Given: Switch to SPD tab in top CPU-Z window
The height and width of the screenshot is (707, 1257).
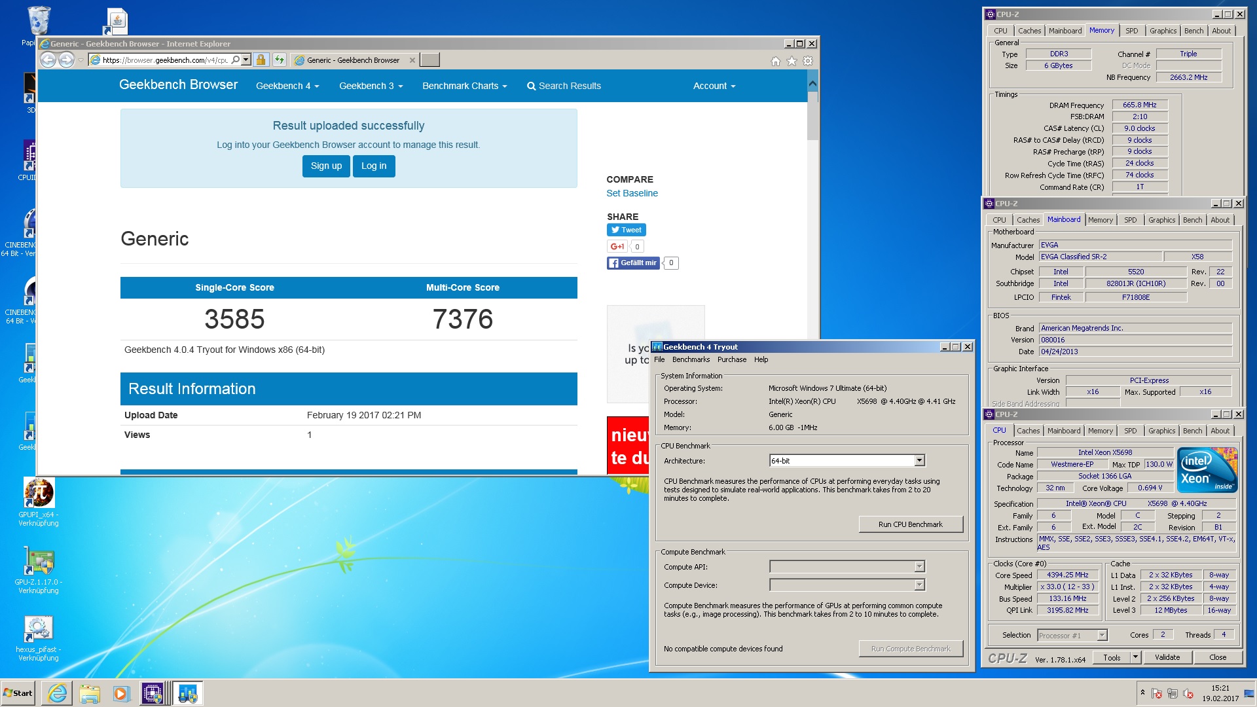Looking at the screenshot, I should tap(1131, 31).
